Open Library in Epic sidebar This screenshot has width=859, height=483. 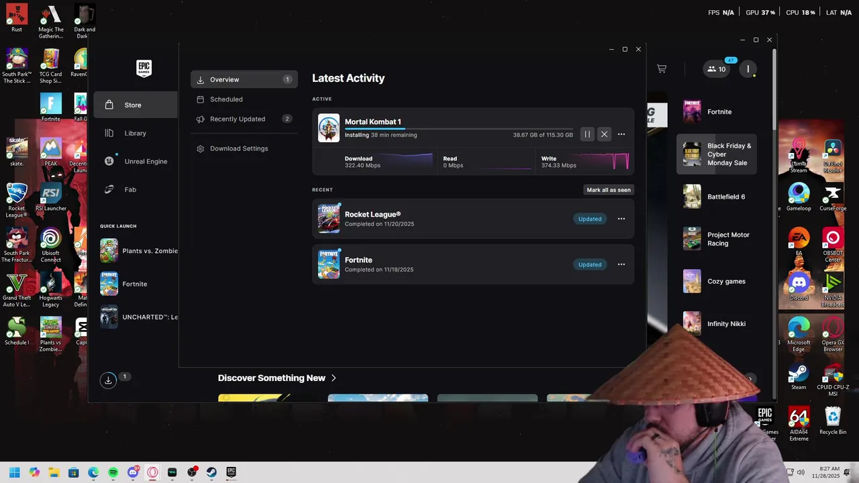click(136, 133)
